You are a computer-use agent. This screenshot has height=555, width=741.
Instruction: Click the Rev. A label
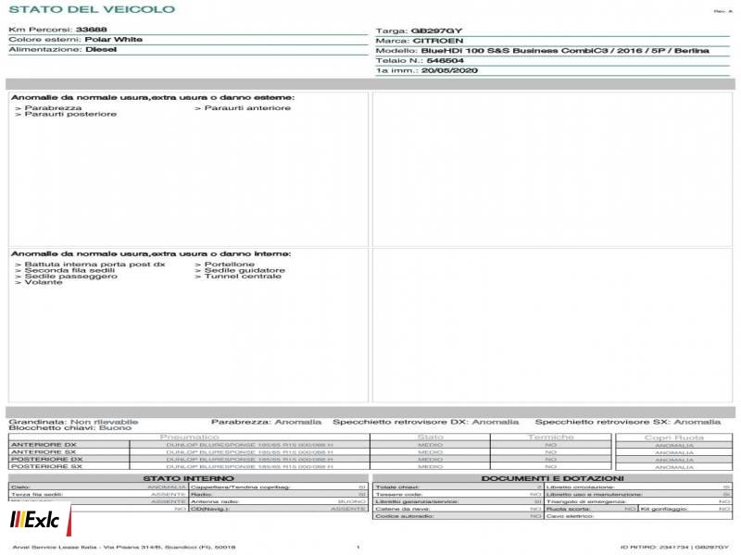click(723, 11)
